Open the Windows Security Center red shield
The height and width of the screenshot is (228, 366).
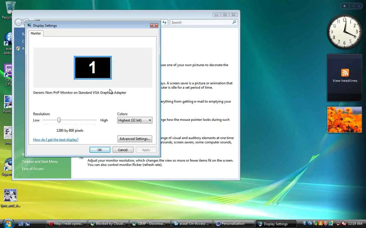[x=325, y=223]
